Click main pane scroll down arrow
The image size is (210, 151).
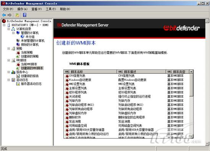pyautogui.click(x=207, y=144)
